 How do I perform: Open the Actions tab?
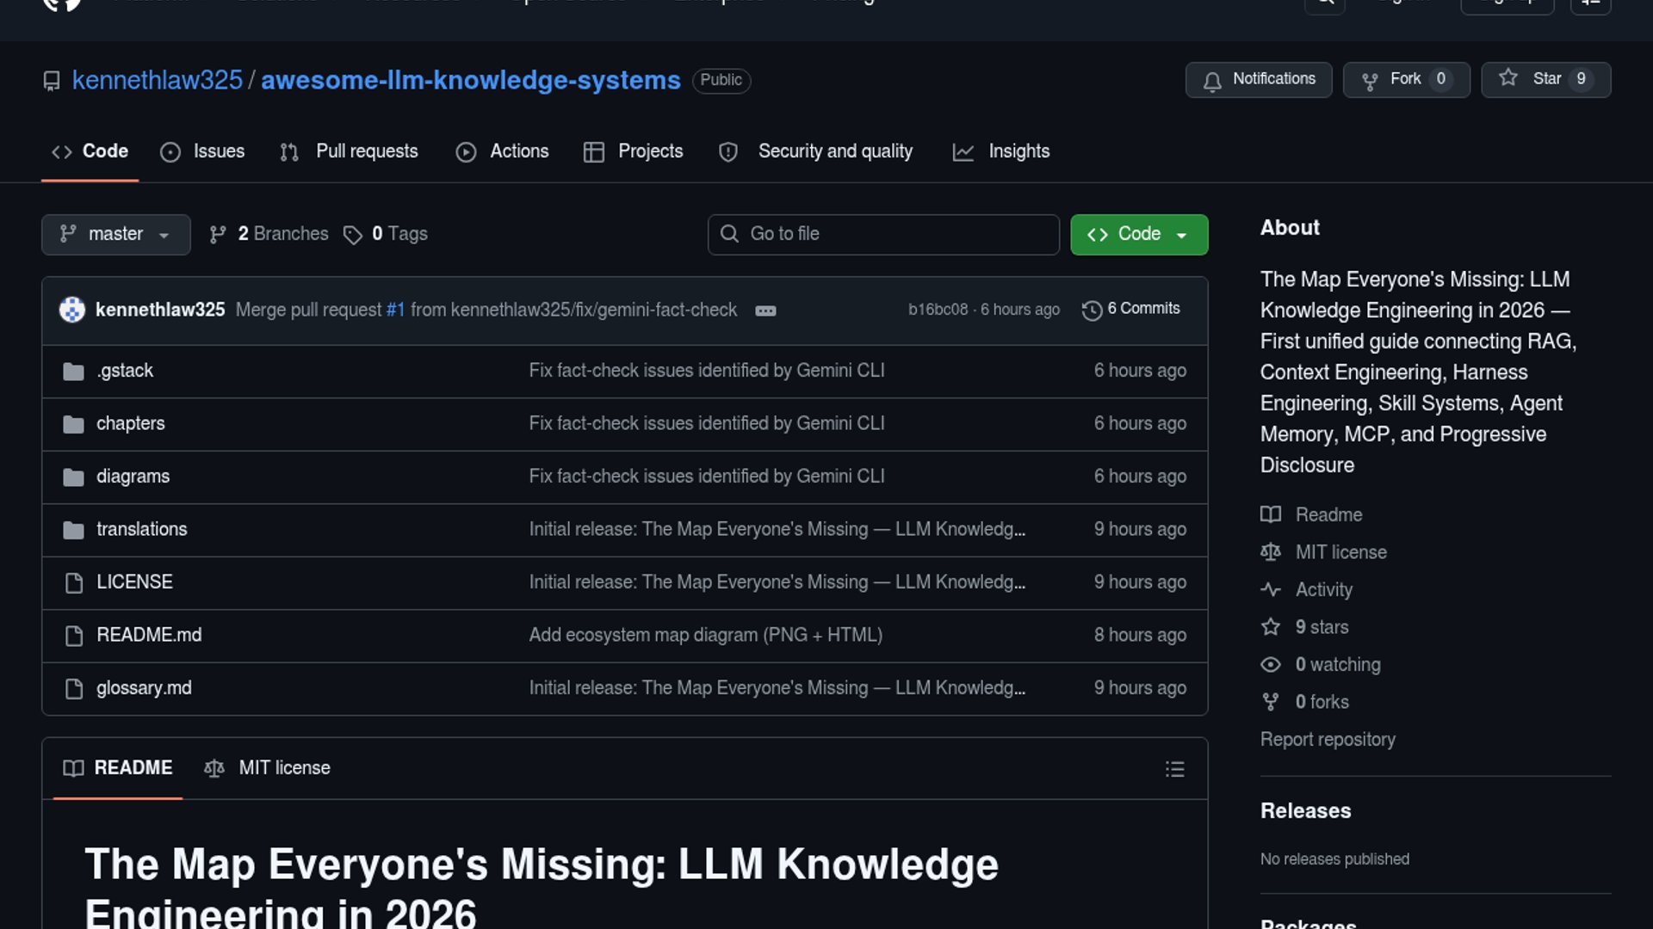502,152
